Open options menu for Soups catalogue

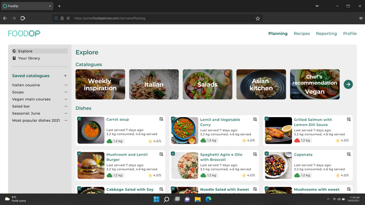click(x=66, y=92)
